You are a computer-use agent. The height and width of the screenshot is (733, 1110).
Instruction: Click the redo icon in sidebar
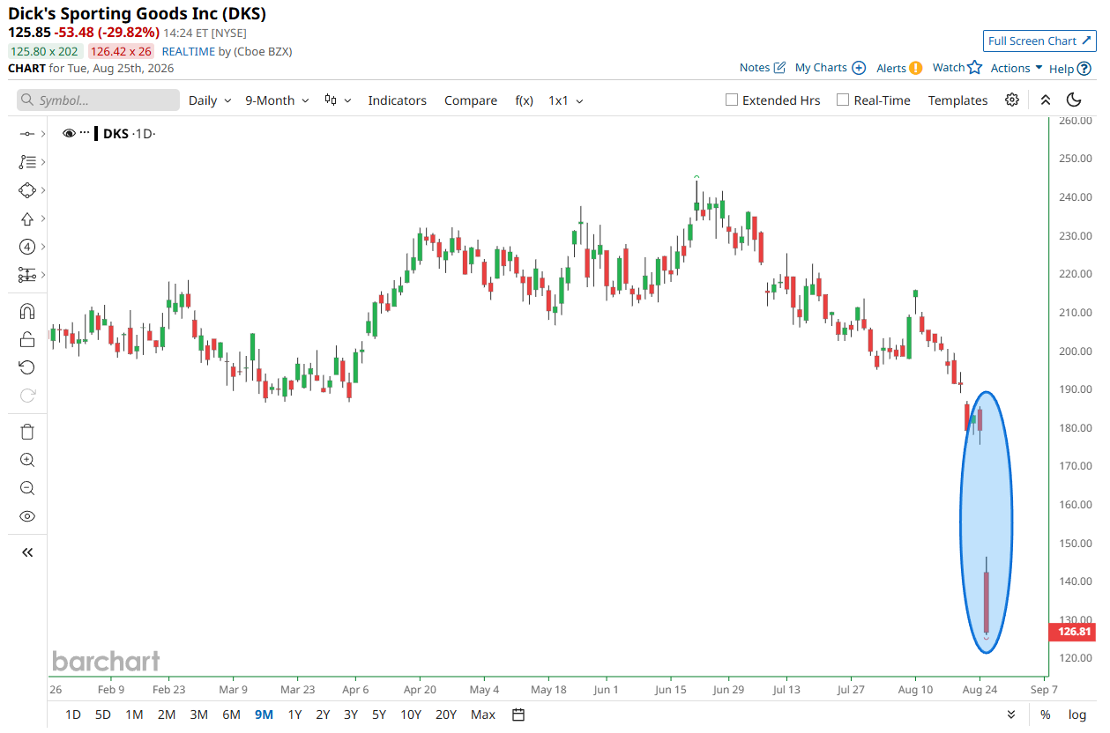[26, 396]
